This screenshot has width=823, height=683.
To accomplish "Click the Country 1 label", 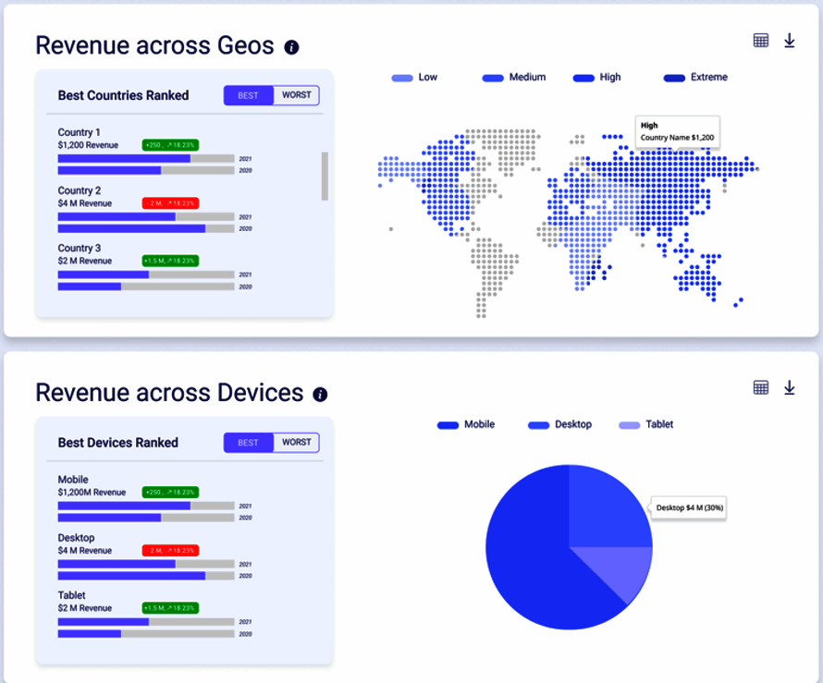I will (79, 132).
